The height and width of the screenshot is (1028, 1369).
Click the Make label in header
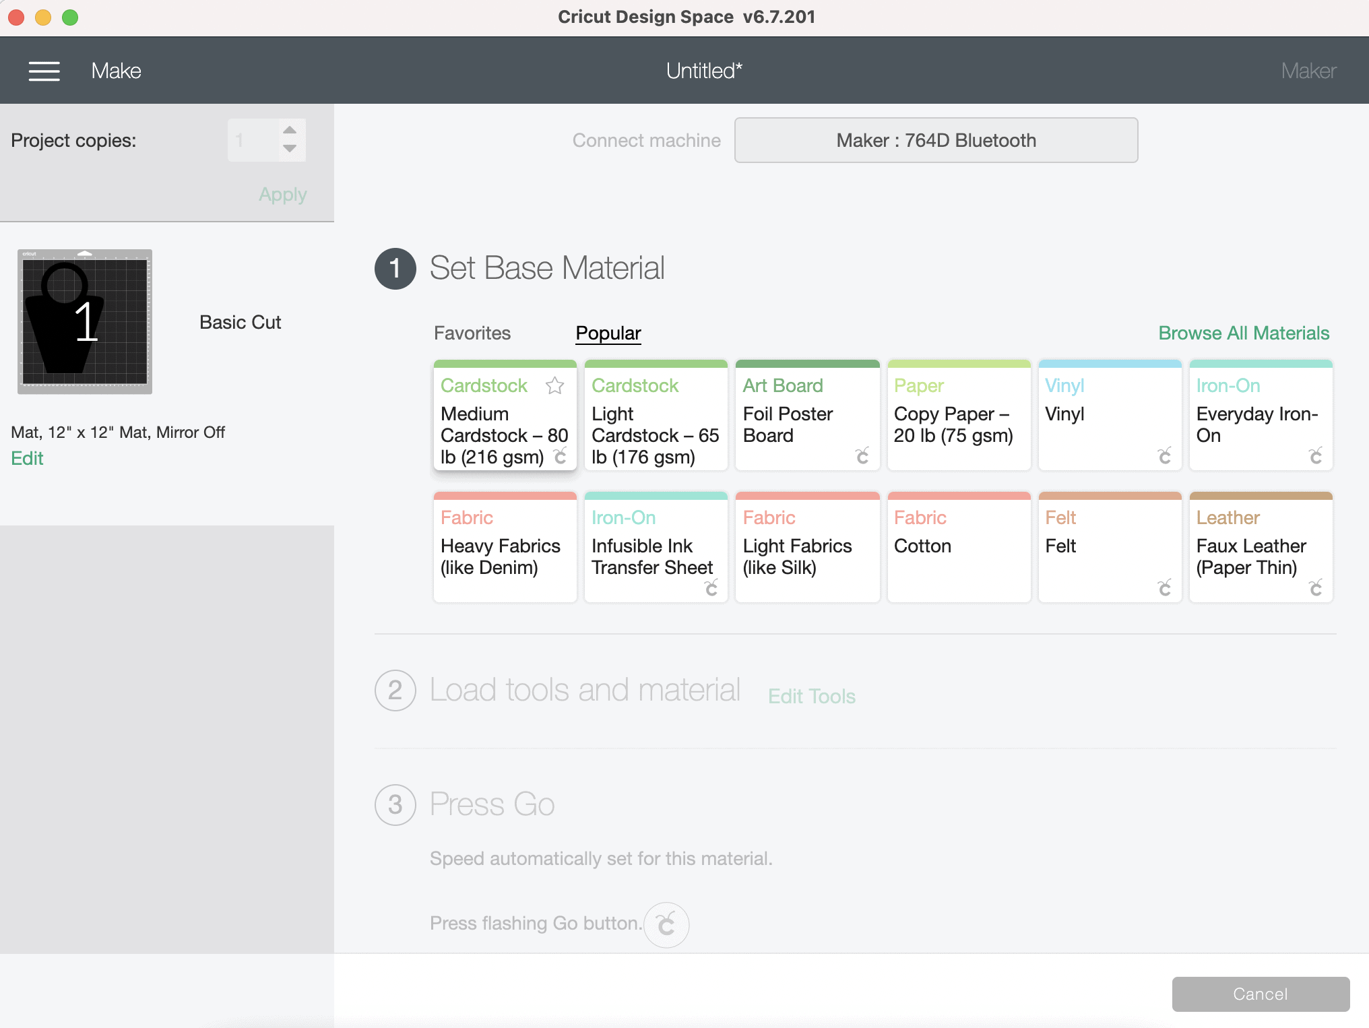(x=116, y=71)
